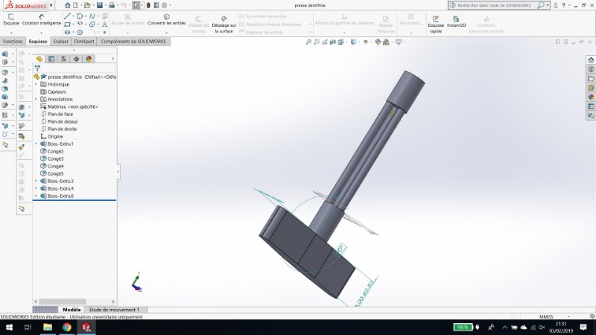Image resolution: width=596 pixels, height=335 pixels.
Task: Open the search box dropdown arrow
Action: point(548,5)
